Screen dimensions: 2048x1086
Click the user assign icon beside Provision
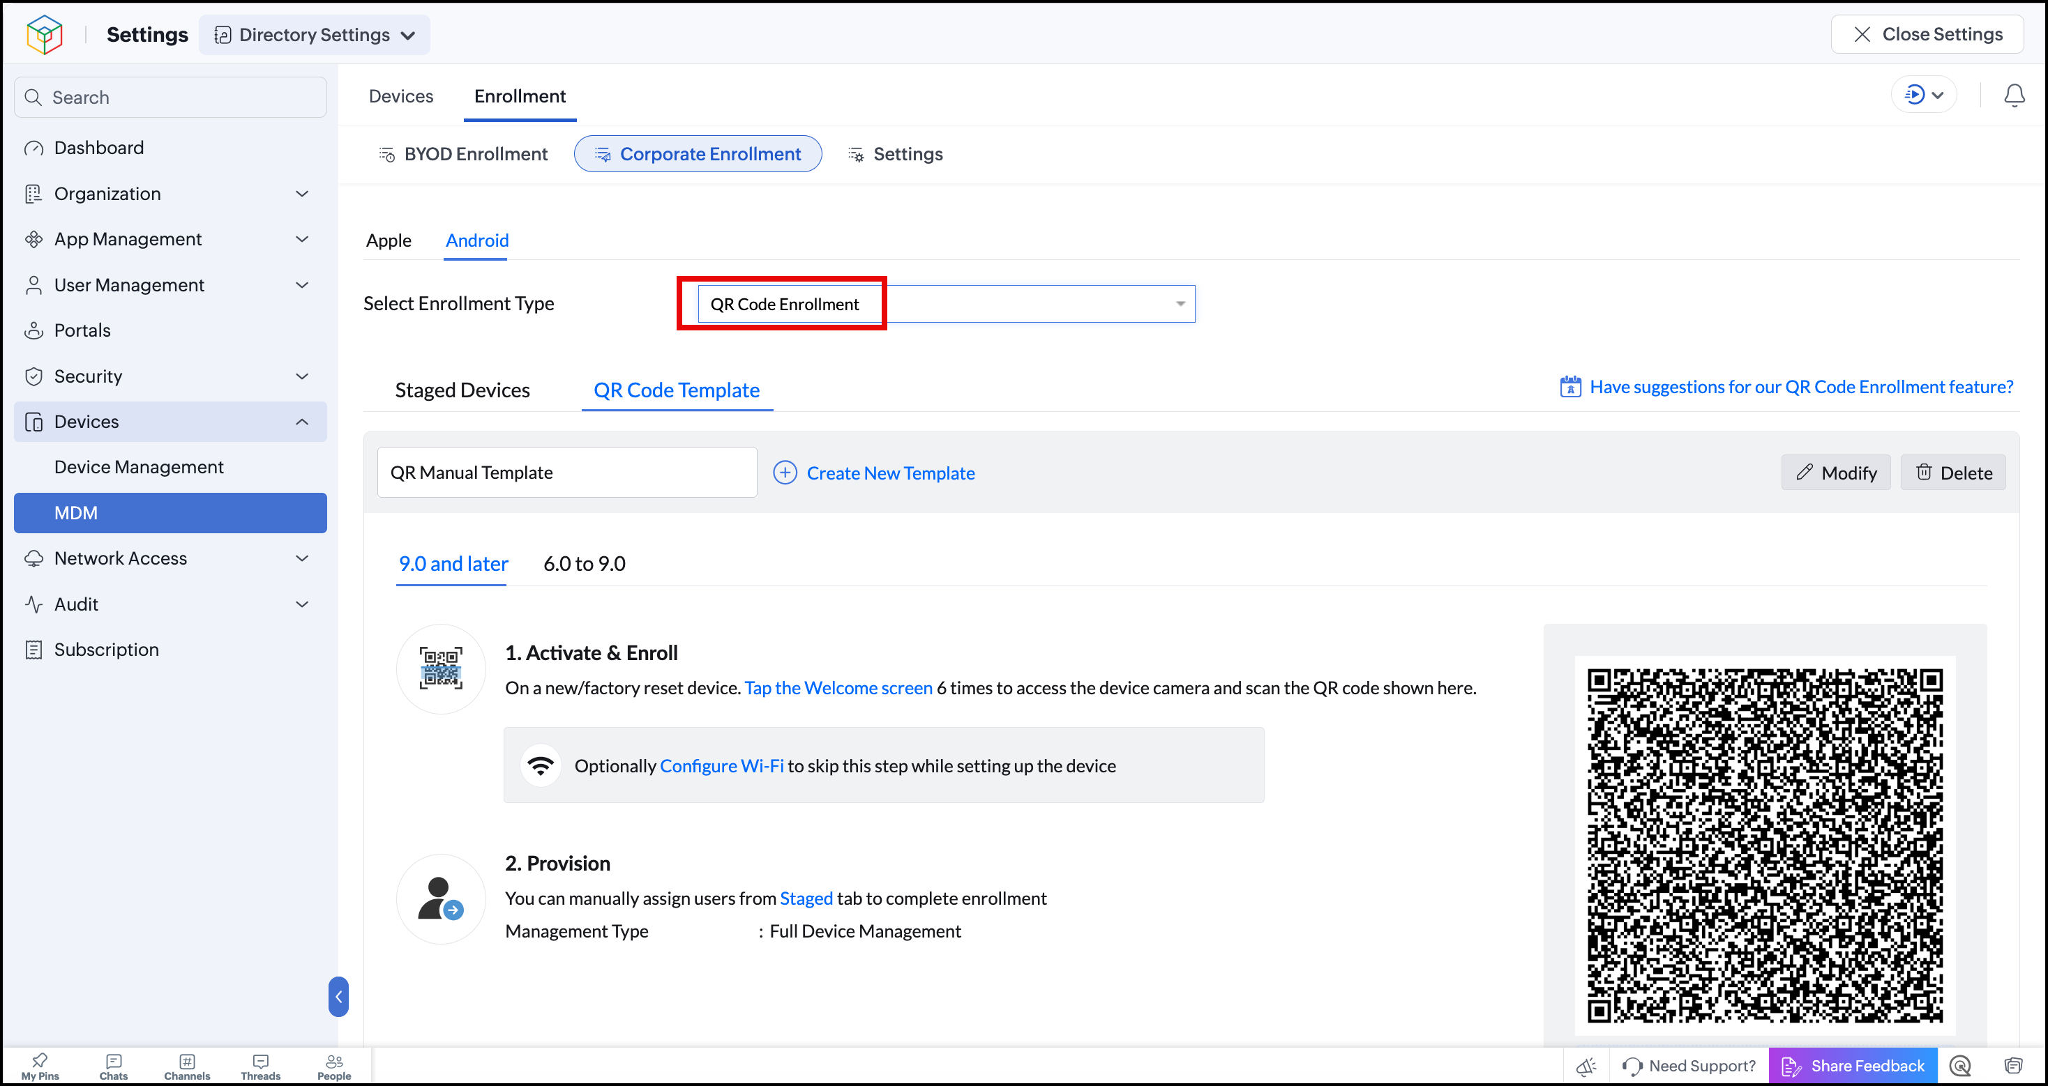tap(442, 899)
